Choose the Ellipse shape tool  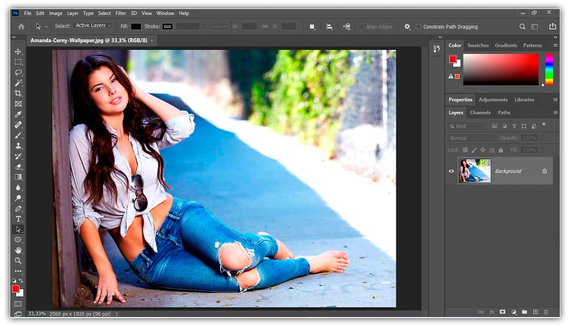pos(18,240)
